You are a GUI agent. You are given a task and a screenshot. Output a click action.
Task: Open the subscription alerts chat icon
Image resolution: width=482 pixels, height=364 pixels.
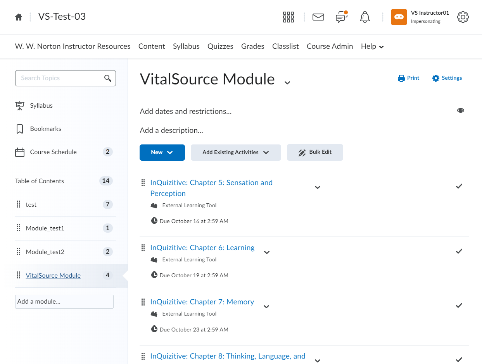(341, 17)
